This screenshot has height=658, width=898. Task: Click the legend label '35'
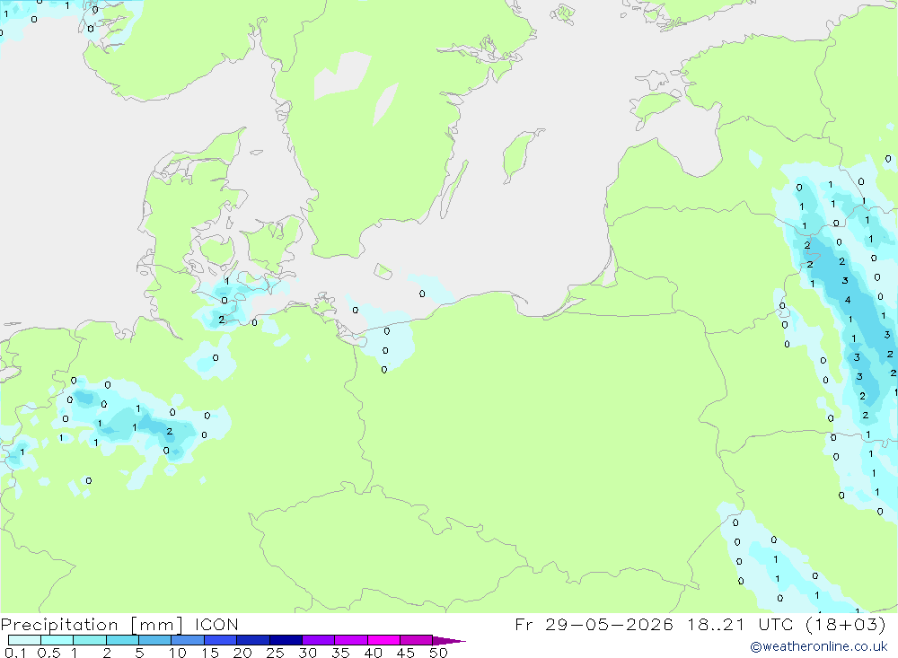tap(340, 653)
